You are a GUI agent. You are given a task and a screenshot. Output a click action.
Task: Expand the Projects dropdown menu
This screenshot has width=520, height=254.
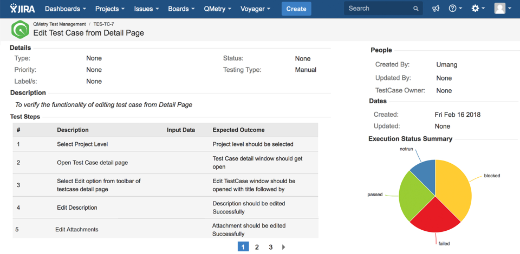110,9
